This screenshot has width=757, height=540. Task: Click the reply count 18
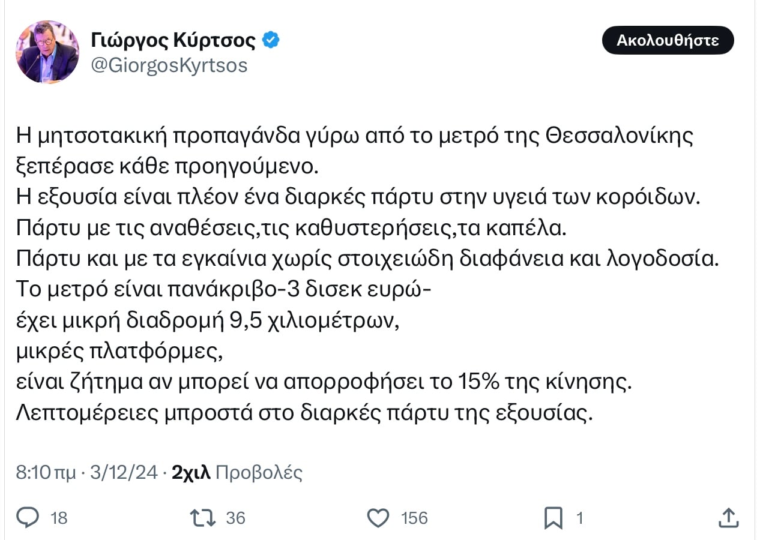(x=59, y=518)
